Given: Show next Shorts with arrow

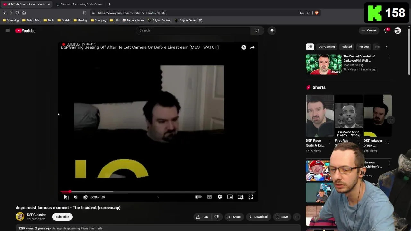Looking at the screenshot, I should [391, 120].
